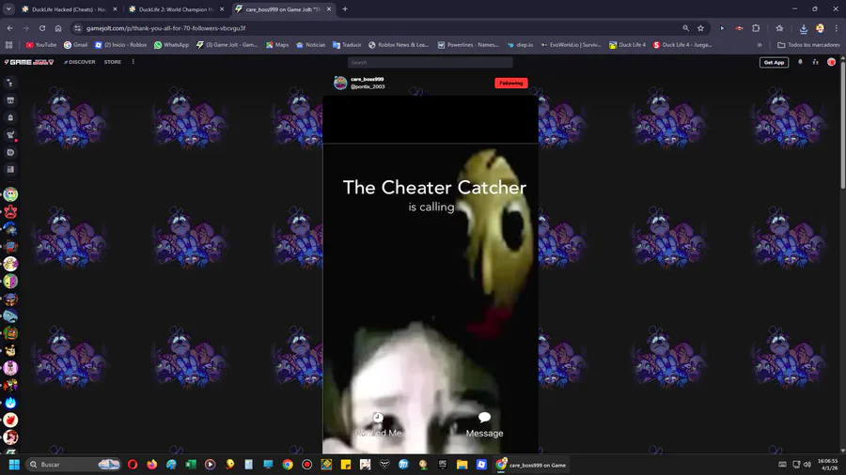This screenshot has height=475, width=846.
Task: Switch to the DuckLife 2: World Champion tab
Action: pyautogui.click(x=176, y=9)
